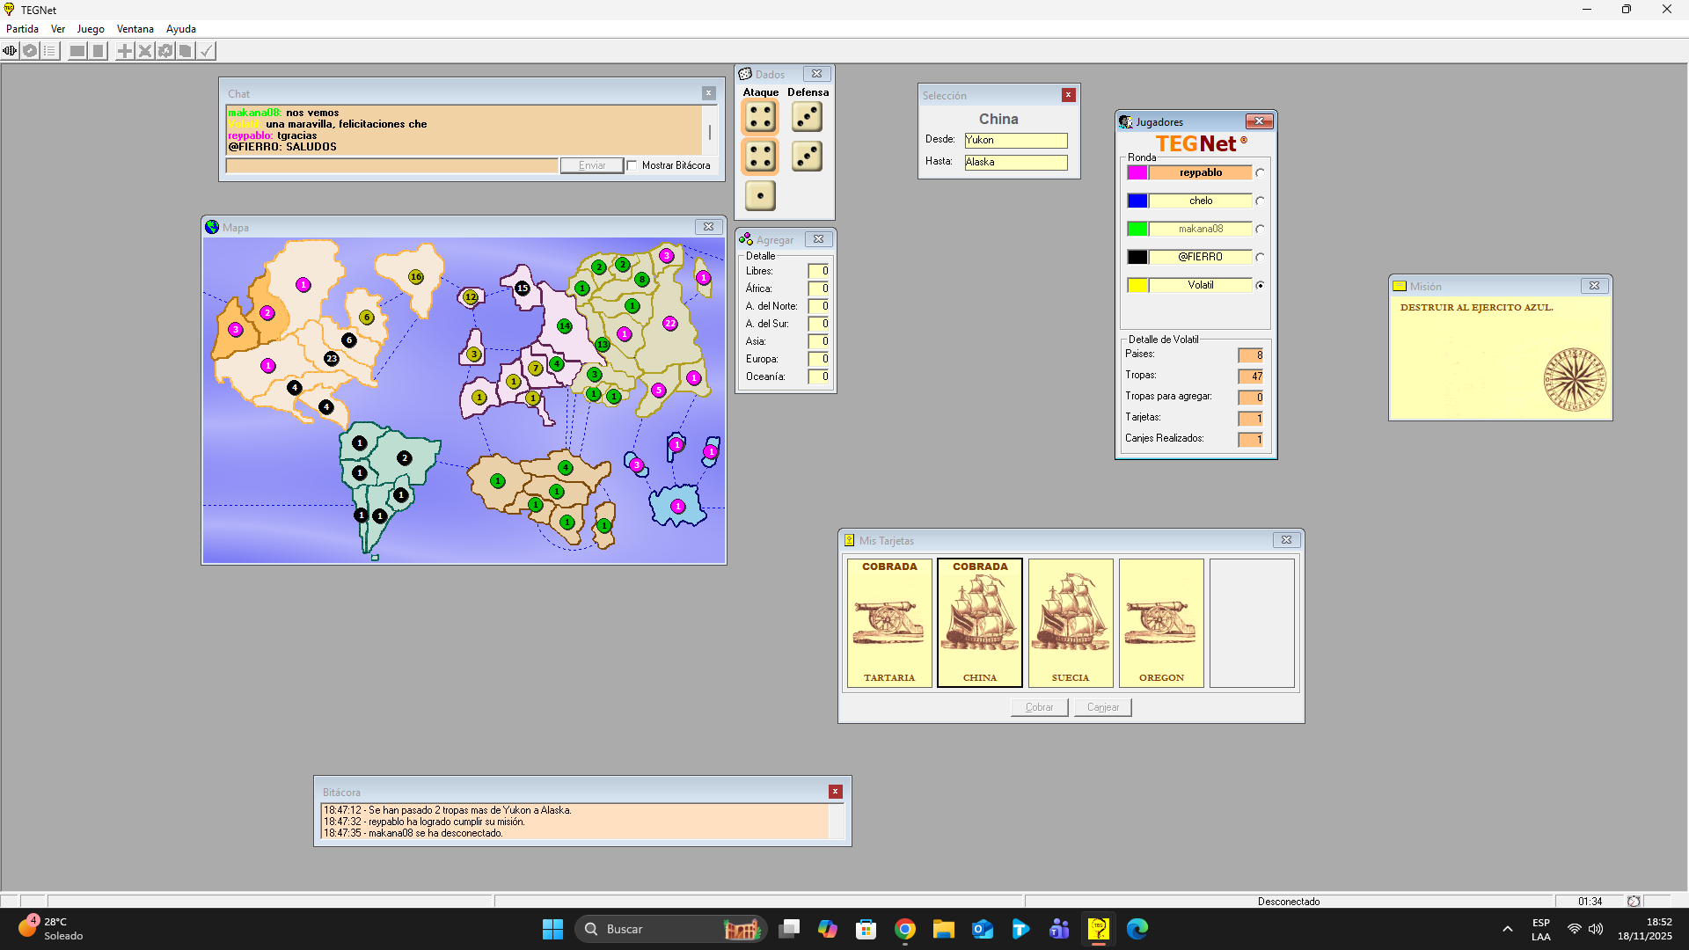Click the list view toolbar icon
The image size is (1689, 950).
pyautogui.click(x=50, y=51)
